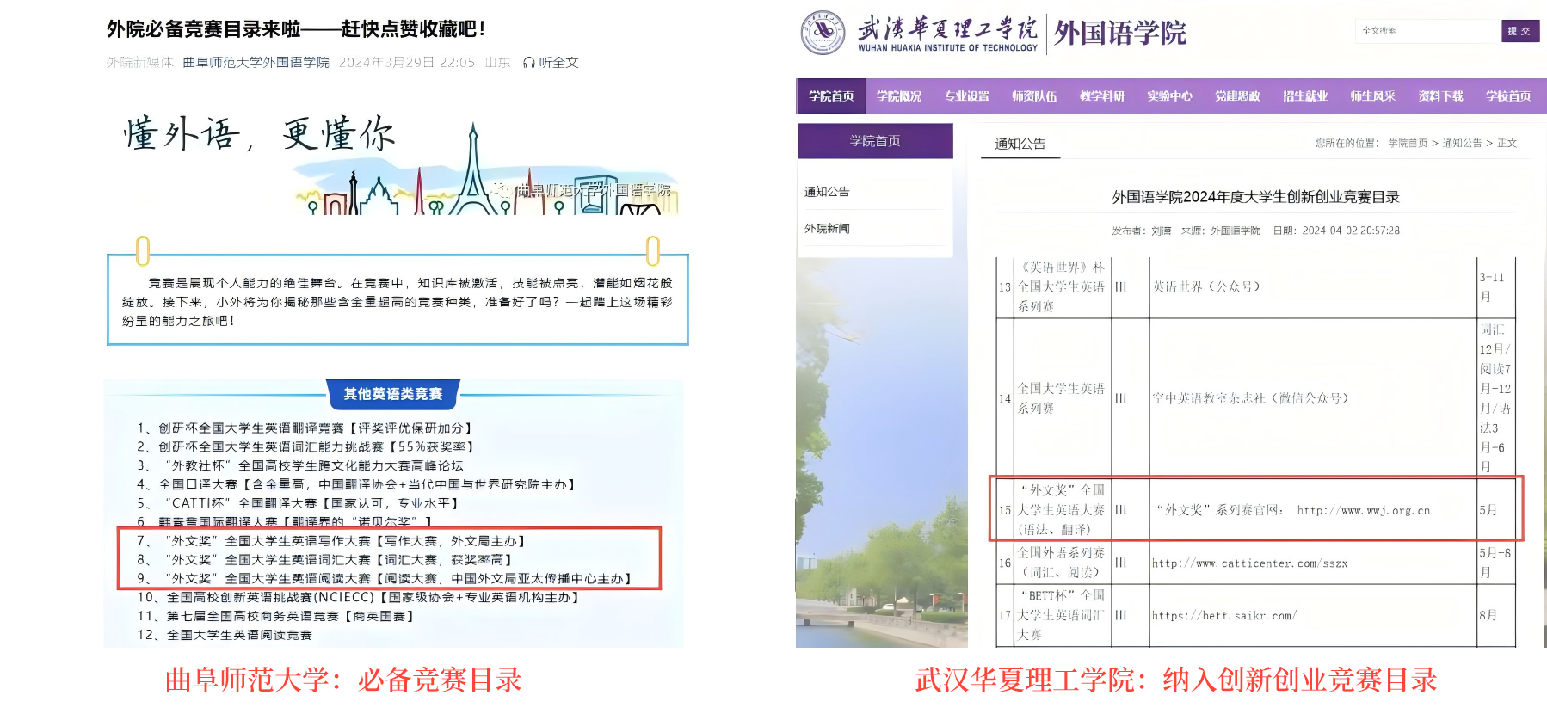Click the 通知公告 content tab heading

tap(1020, 144)
